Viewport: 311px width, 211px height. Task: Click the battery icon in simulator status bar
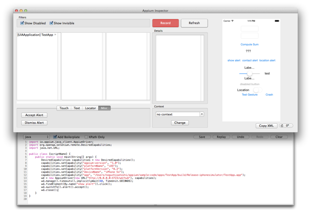tap(277, 21)
